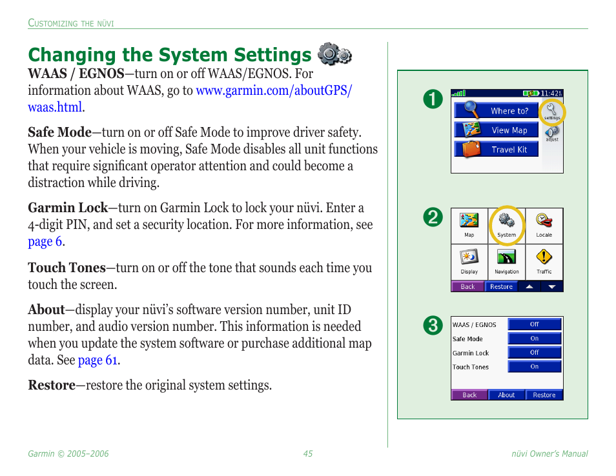Tap the up arrow in settings menu

click(x=529, y=286)
